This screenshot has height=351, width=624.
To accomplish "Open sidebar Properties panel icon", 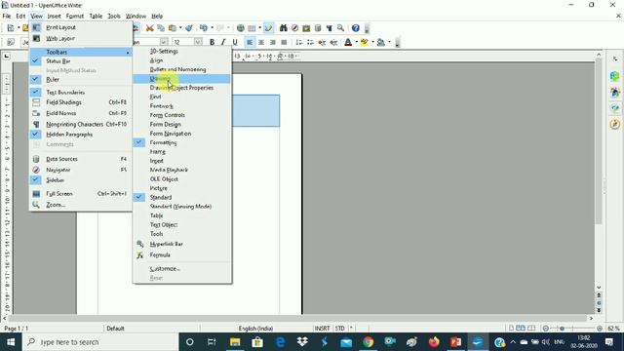I will click(615, 76).
